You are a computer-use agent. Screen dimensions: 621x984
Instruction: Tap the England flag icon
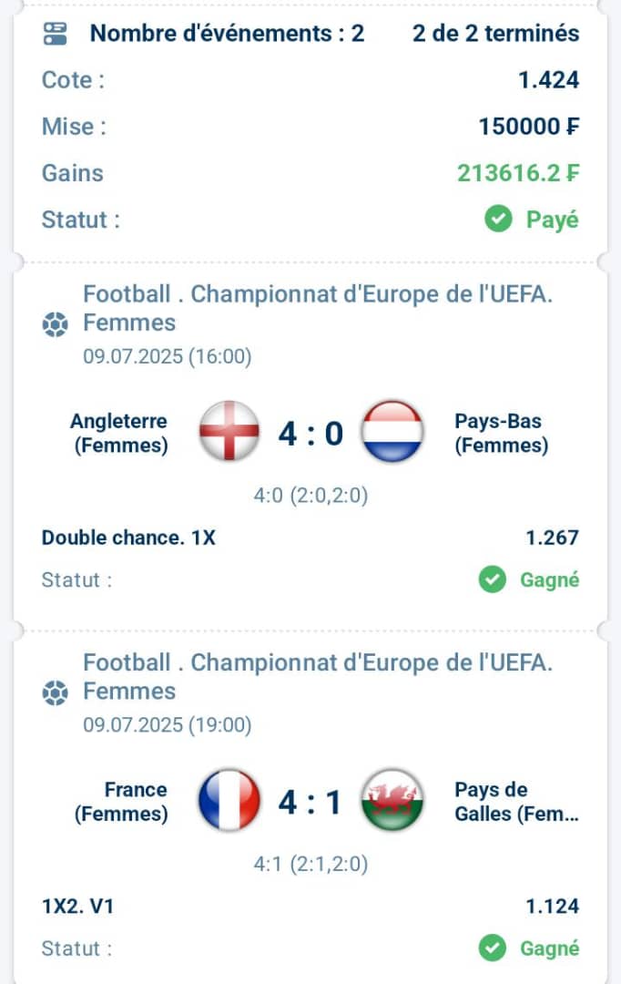point(229,432)
